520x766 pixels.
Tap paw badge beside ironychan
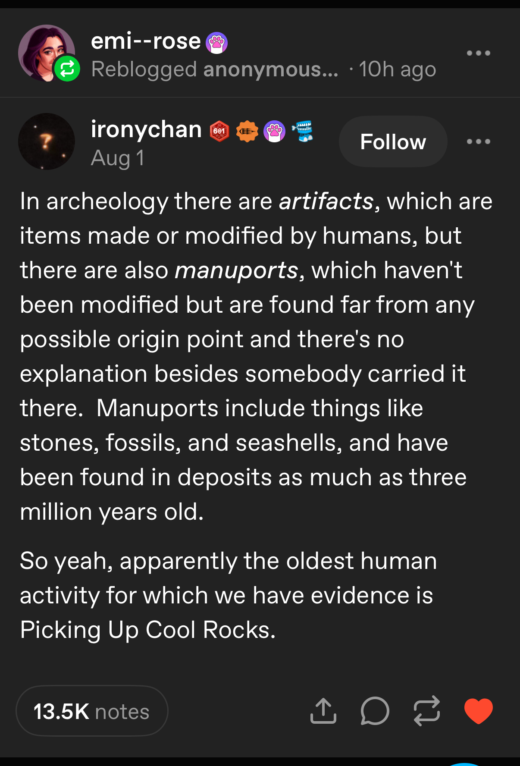[x=275, y=131]
